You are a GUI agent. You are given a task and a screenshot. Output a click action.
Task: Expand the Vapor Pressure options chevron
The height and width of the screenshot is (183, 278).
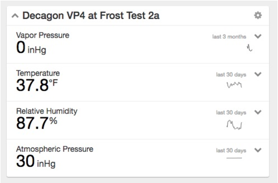258,36
